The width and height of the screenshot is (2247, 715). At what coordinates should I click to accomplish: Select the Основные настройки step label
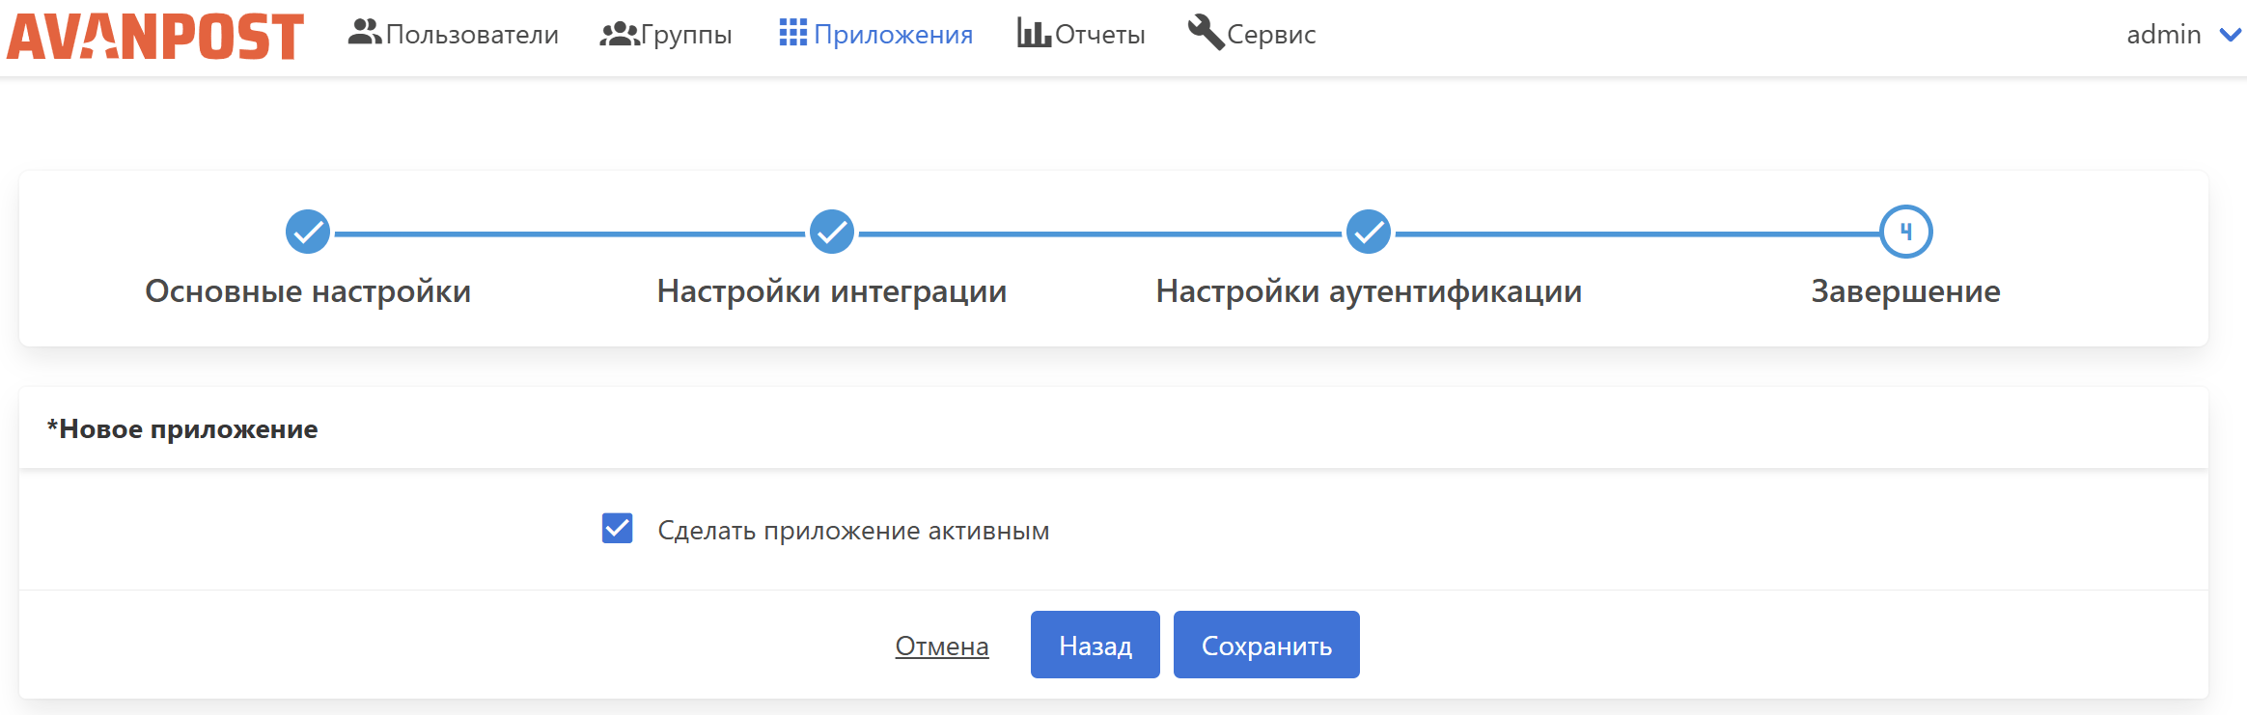click(308, 290)
